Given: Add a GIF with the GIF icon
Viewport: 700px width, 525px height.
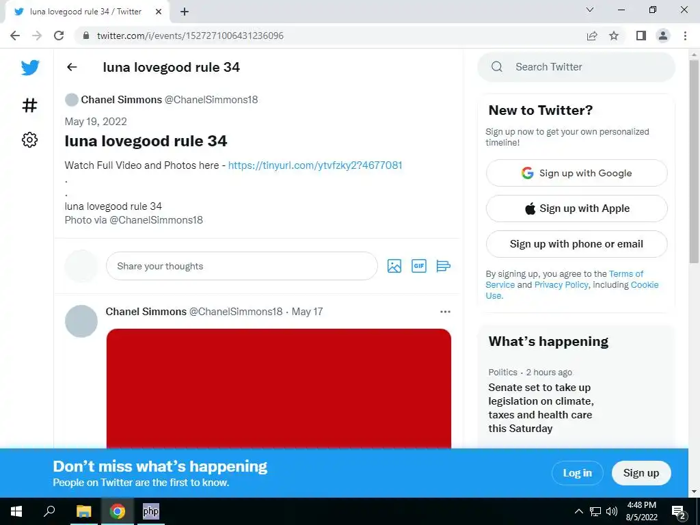Looking at the screenshot, I should 419,266.
